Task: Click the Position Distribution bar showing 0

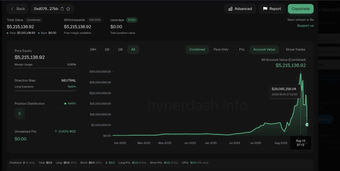Action: point(45,113)
